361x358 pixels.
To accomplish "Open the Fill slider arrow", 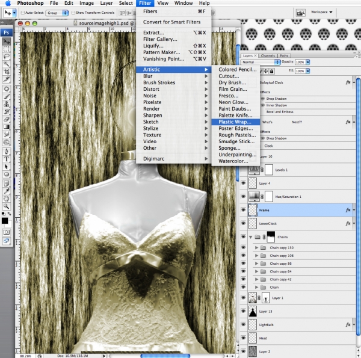I will (x=308, y=71).
